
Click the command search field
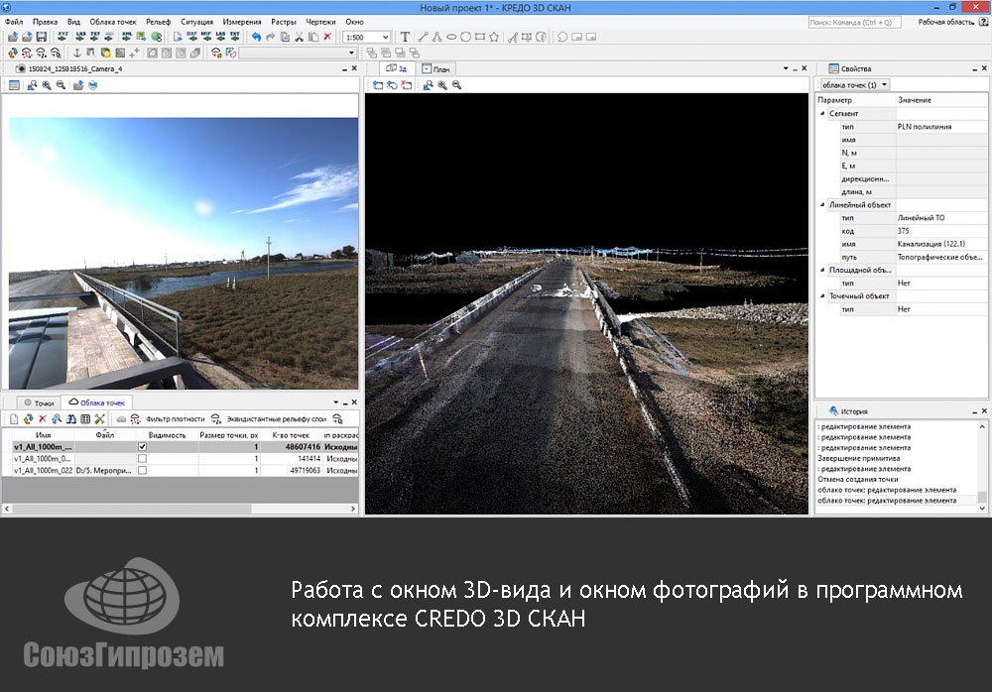[x=854, y=22]
